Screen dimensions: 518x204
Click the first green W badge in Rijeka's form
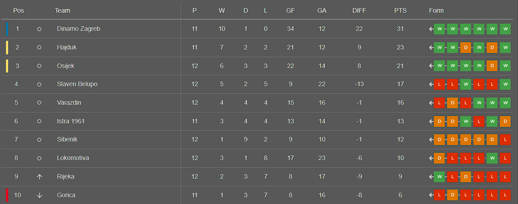coord(439,177)
